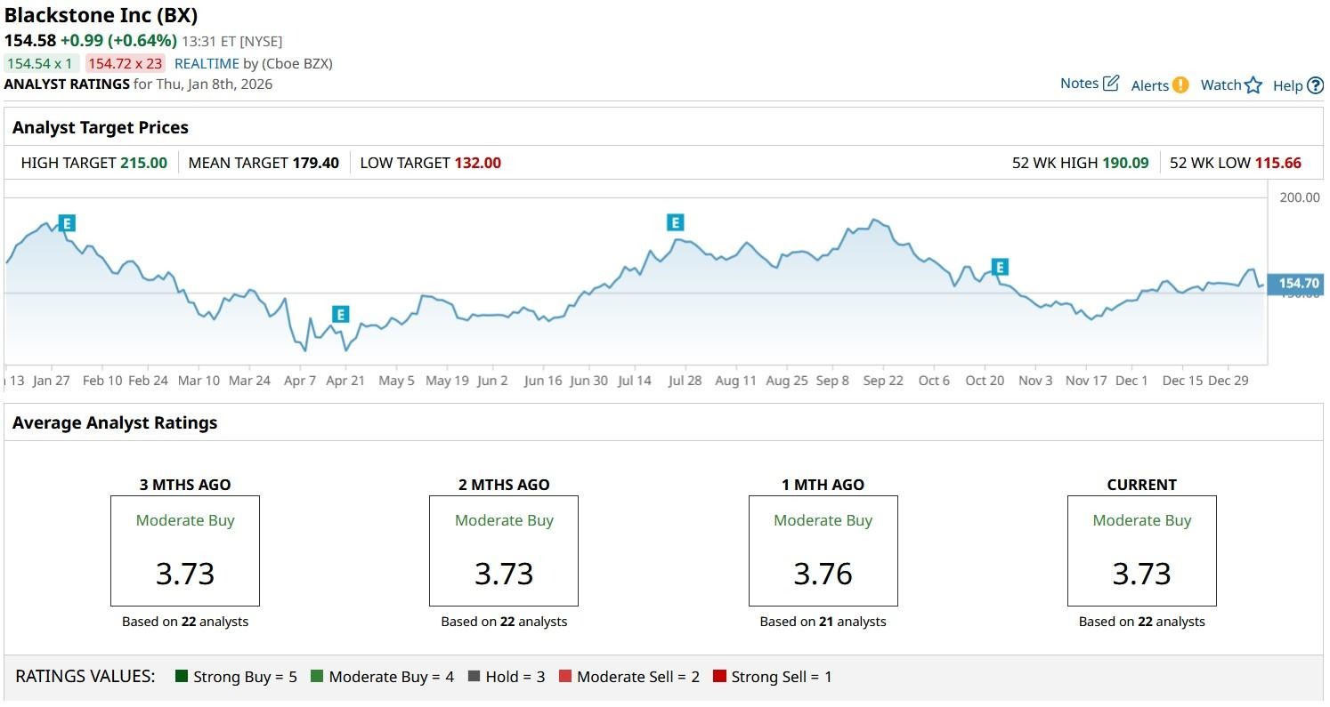Viewport: 1330px width, 707px height.
Task: Open the Notes edit icon
Action: pos(1110,84)
